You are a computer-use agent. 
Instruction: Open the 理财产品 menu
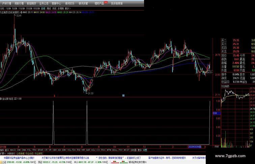point(99,3)
